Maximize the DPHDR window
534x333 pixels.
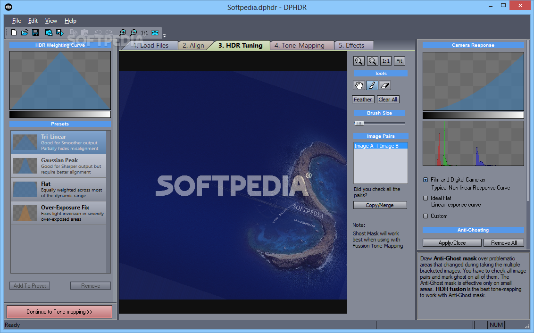pos(503,6)
